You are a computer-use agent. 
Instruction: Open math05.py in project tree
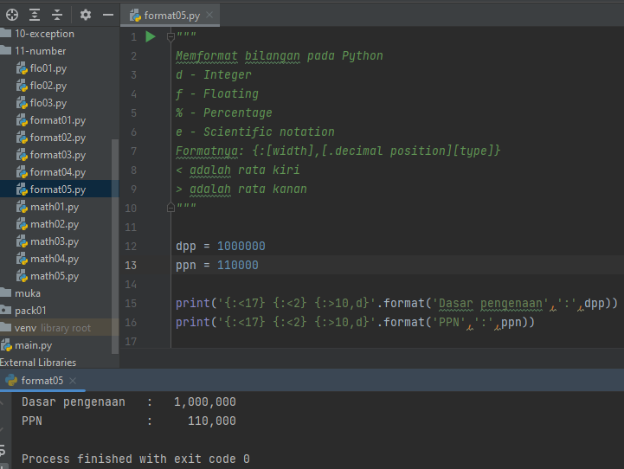tap(55, 276)
